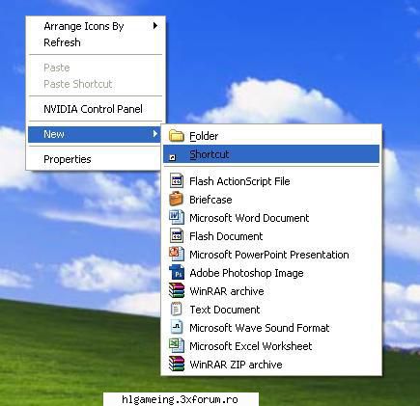Open NVIDIA Control Panel from the menu
Screen dimensions: 420x406
click(96, 109)
